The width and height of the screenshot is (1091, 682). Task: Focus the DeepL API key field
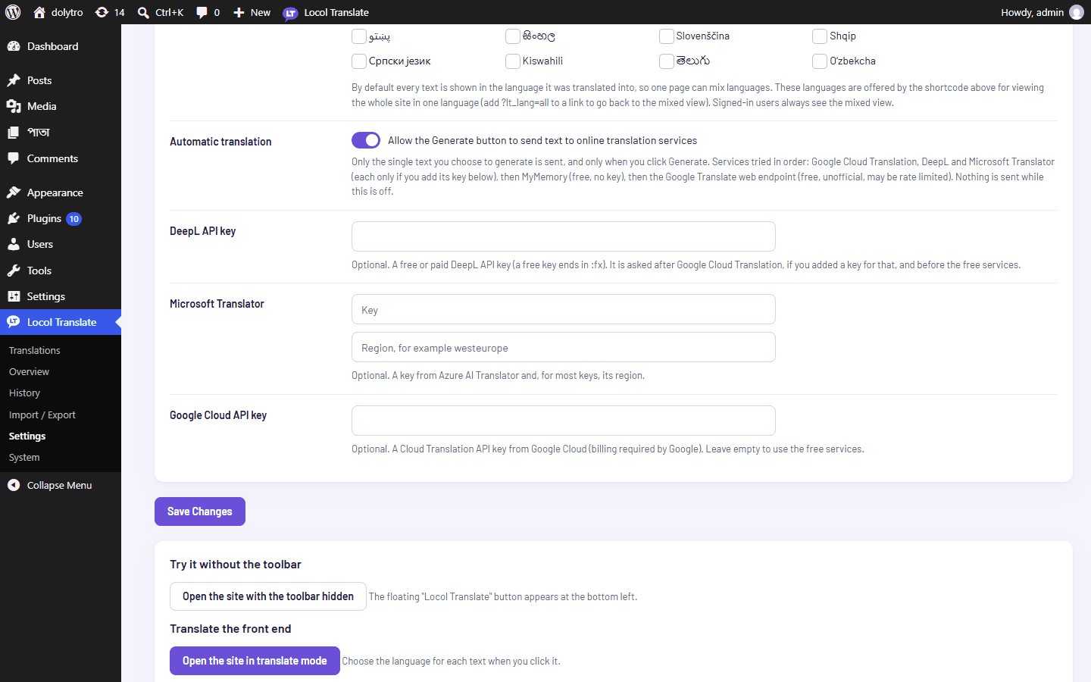coord(564,236)
